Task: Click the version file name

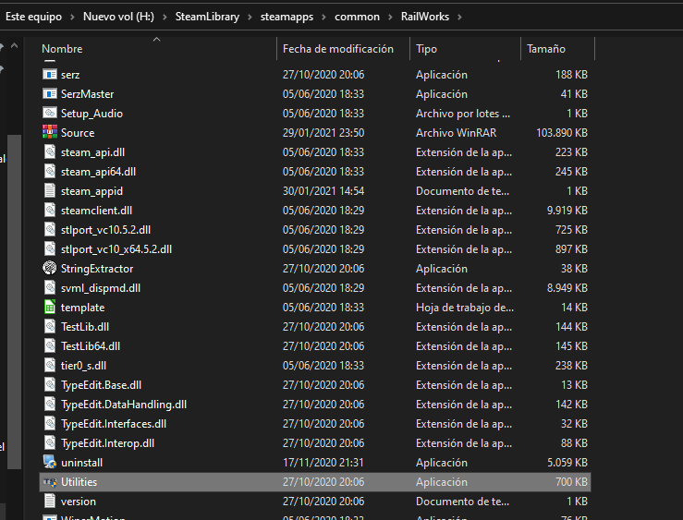Action: 79,502
